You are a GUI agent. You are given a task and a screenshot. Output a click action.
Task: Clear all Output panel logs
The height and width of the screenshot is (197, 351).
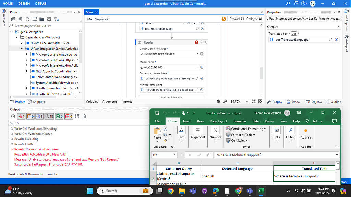[84, 116]
